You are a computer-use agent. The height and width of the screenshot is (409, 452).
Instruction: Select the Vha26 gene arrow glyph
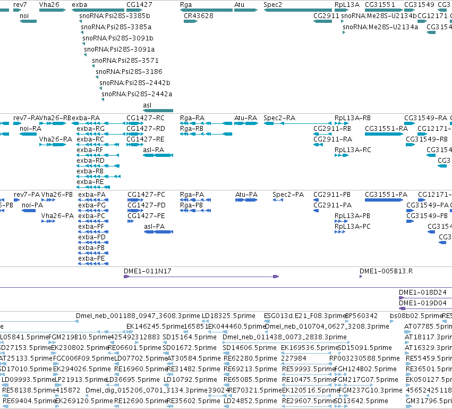pos(53,10)
